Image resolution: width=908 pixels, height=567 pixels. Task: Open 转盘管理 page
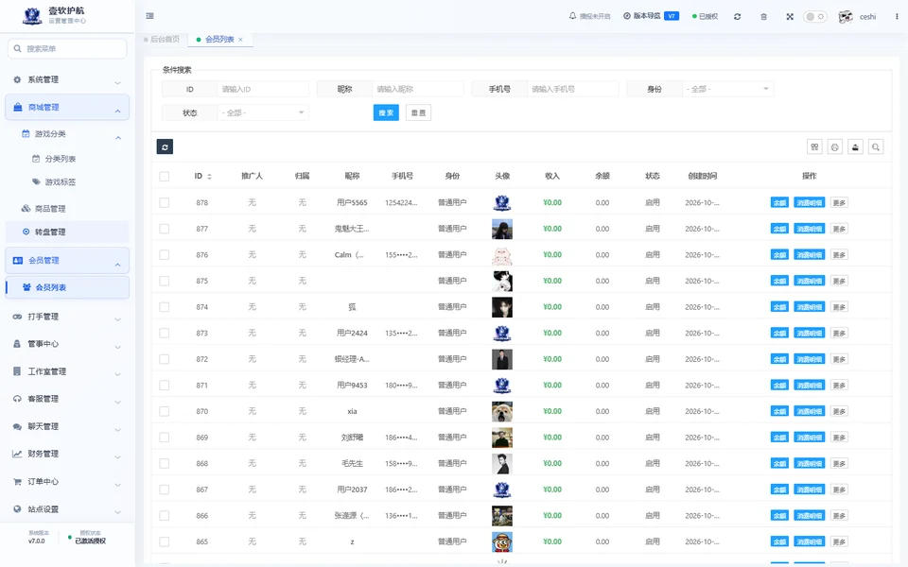(x=67, y=232)
